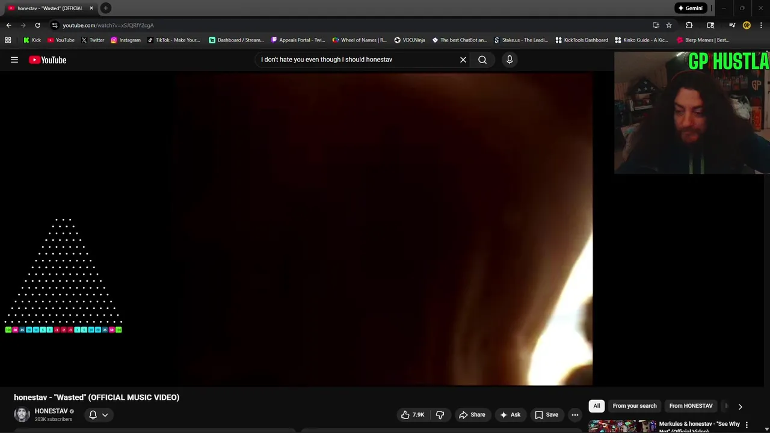The width and height of the screenshot is (770, 433).
Task: Open the browser profile avatar
Action: point(747,25)
